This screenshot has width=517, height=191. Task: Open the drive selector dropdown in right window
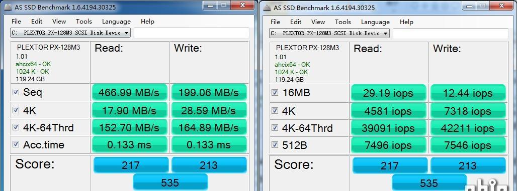329,33
